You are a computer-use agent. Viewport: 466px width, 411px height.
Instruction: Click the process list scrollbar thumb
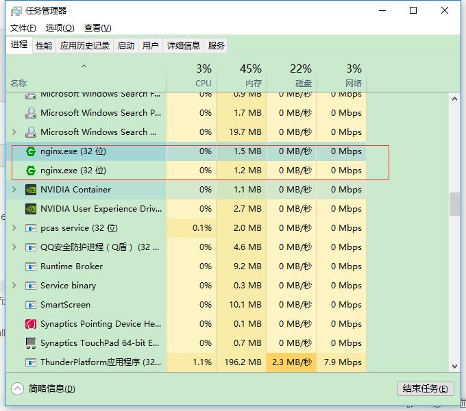click(x=454, y=204)
